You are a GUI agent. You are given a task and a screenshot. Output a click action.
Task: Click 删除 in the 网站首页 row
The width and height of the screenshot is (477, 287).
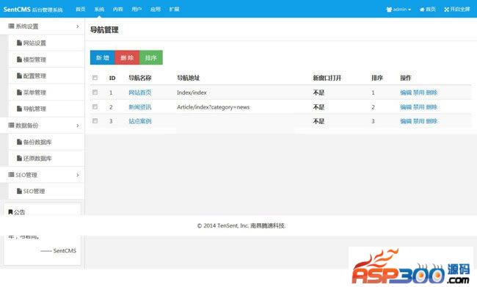pos(432,92)
